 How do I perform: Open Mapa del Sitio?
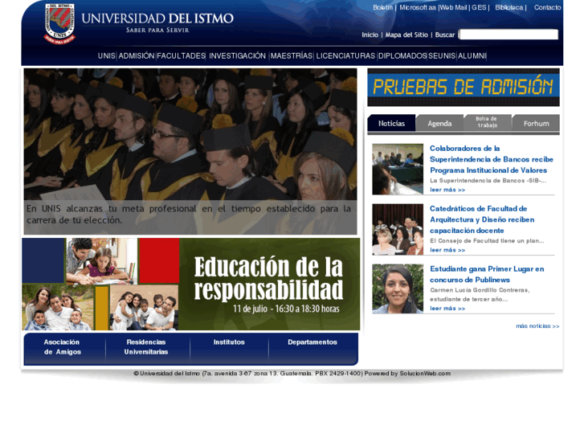[x=406, y=35]
